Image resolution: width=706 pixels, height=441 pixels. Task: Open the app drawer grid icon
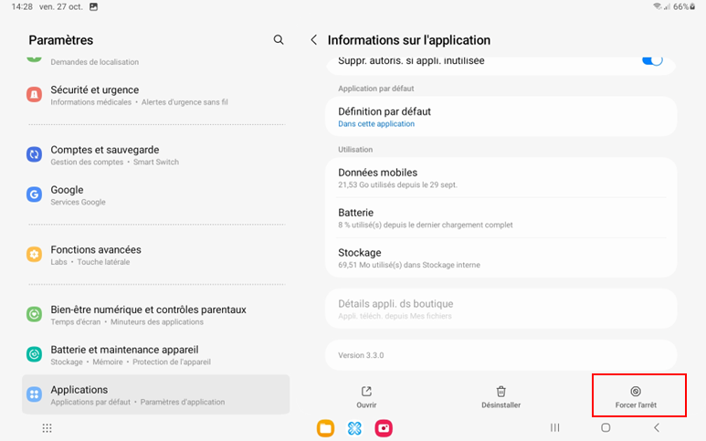tap(47, 427)
